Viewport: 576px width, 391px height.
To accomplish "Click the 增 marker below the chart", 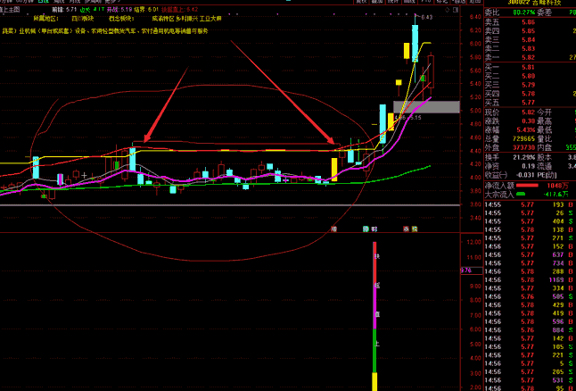I will tap(333, 229).
